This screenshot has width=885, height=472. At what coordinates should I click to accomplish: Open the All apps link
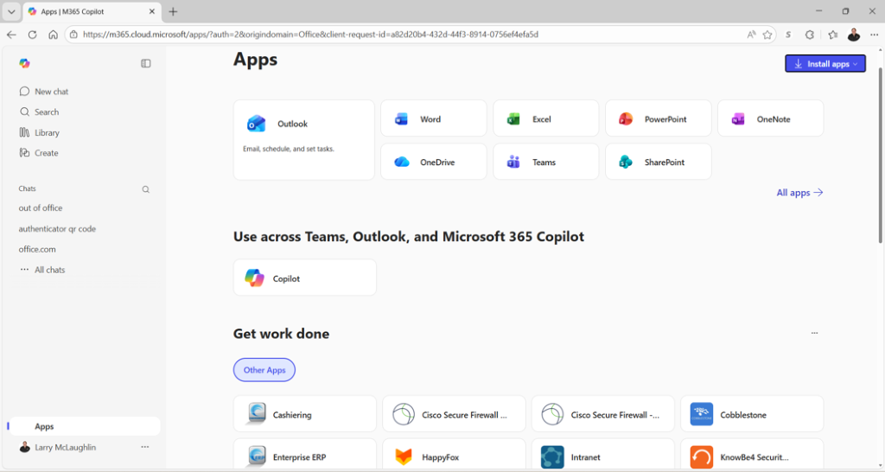click(799, 193)
